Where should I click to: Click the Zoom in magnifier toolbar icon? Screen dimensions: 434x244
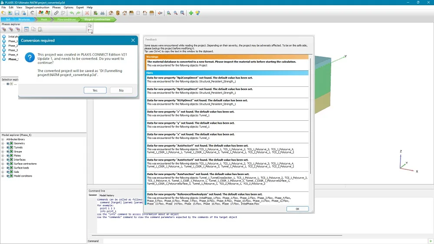[169, 13]
